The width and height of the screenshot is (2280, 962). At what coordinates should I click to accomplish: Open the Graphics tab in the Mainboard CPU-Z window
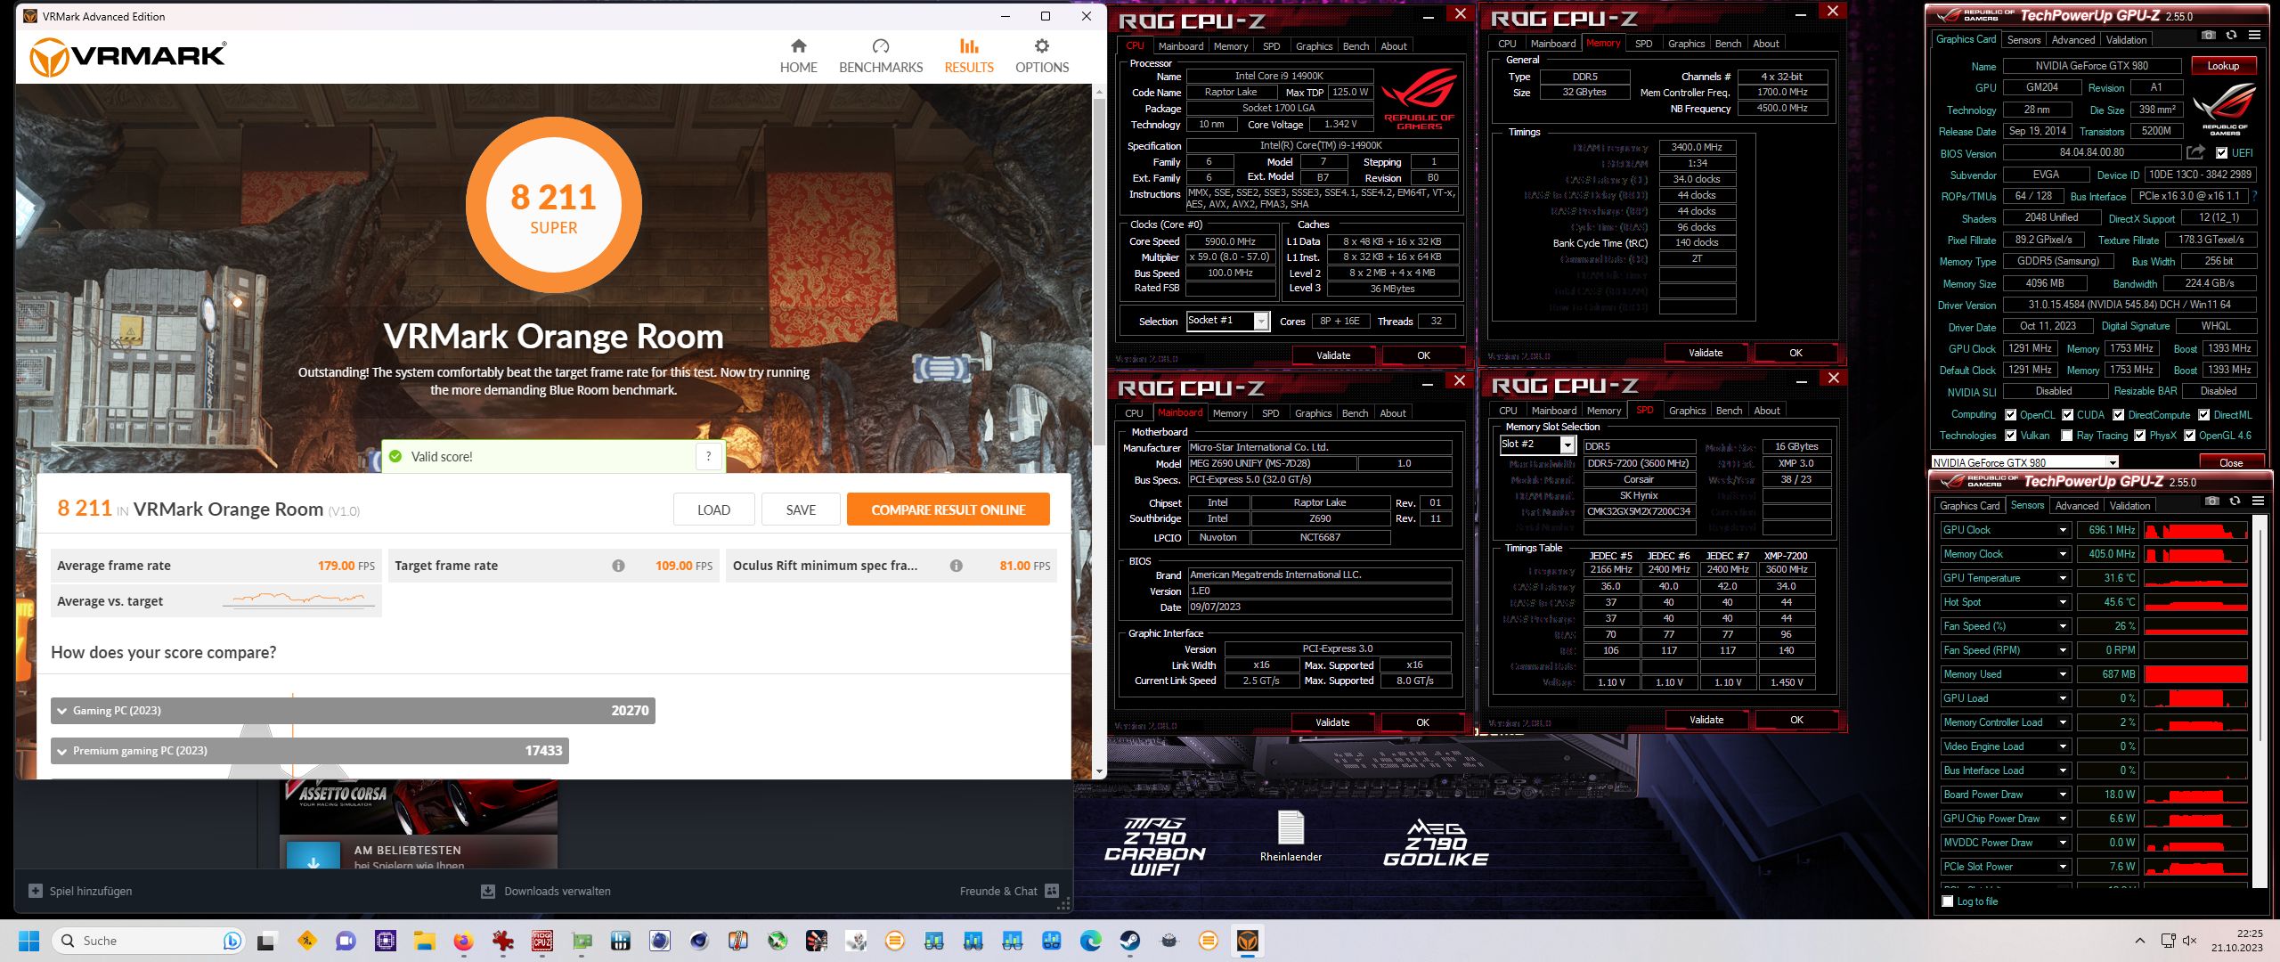(1313, 413)
